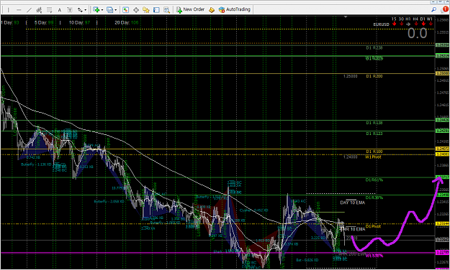Image resolution: width=450 pixels, height=270 pixels.
Task: Click the EURUSD symbol label
Action: pyautogui.click(x=381, y=24)
